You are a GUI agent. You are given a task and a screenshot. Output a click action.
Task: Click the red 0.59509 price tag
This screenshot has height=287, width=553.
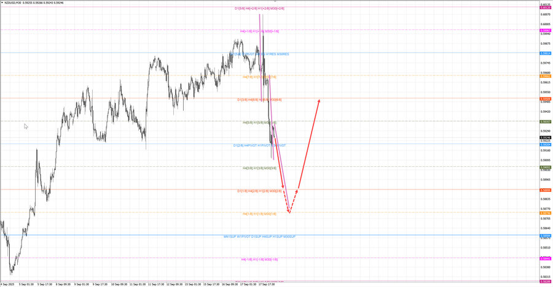(545, 99)
